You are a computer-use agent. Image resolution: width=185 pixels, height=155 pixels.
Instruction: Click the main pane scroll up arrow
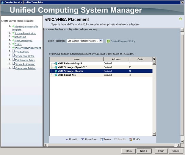pos(182,30)
